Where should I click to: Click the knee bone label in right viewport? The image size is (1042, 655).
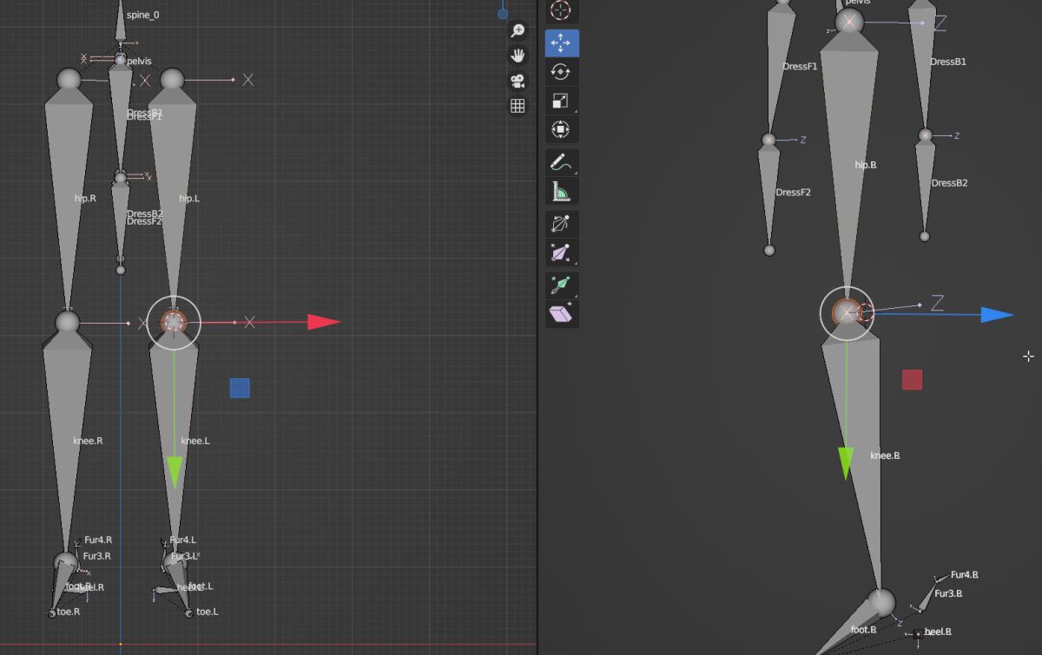tap(885, 455)
